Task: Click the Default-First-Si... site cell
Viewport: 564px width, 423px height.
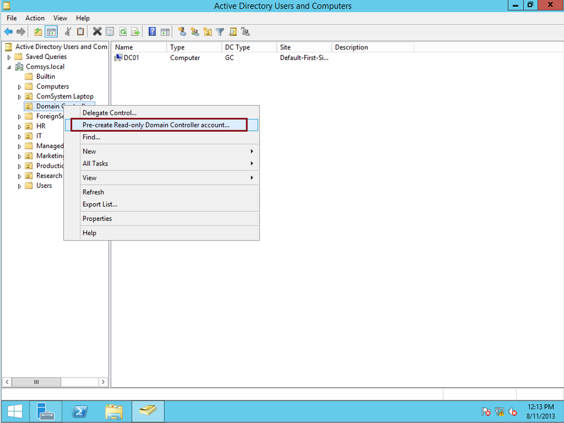Action: click(304, 58)
